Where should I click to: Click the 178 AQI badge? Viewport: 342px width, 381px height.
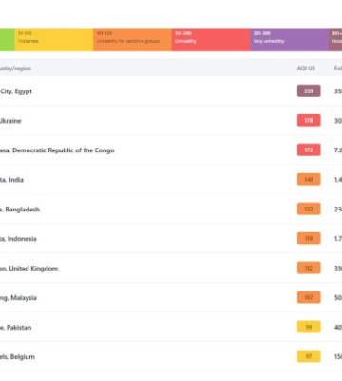309,121
